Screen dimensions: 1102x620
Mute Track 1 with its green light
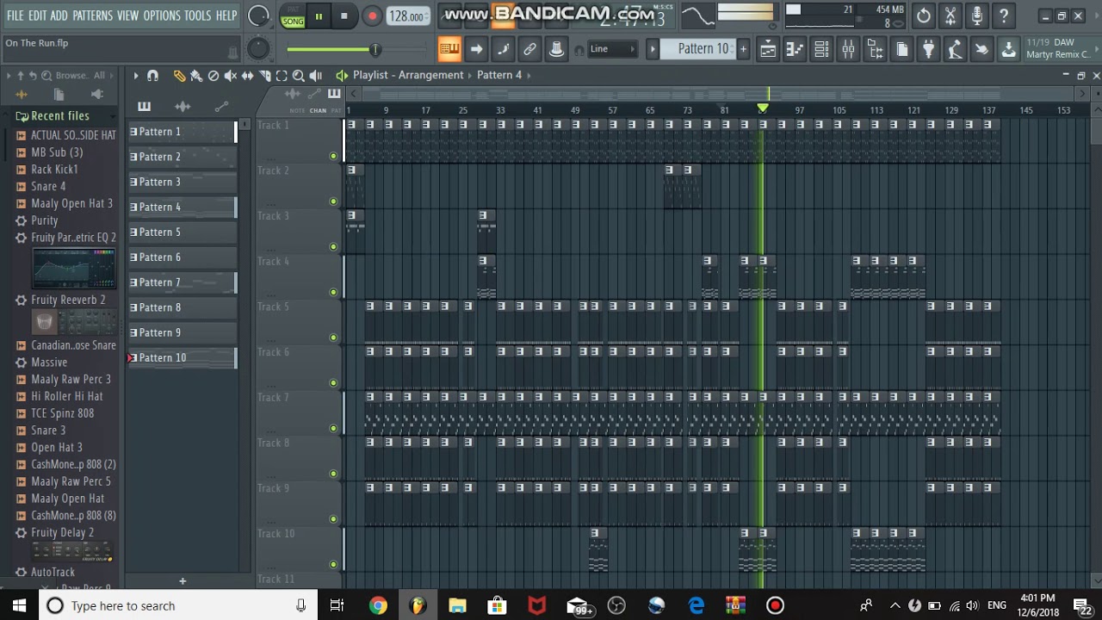(333, 156)
